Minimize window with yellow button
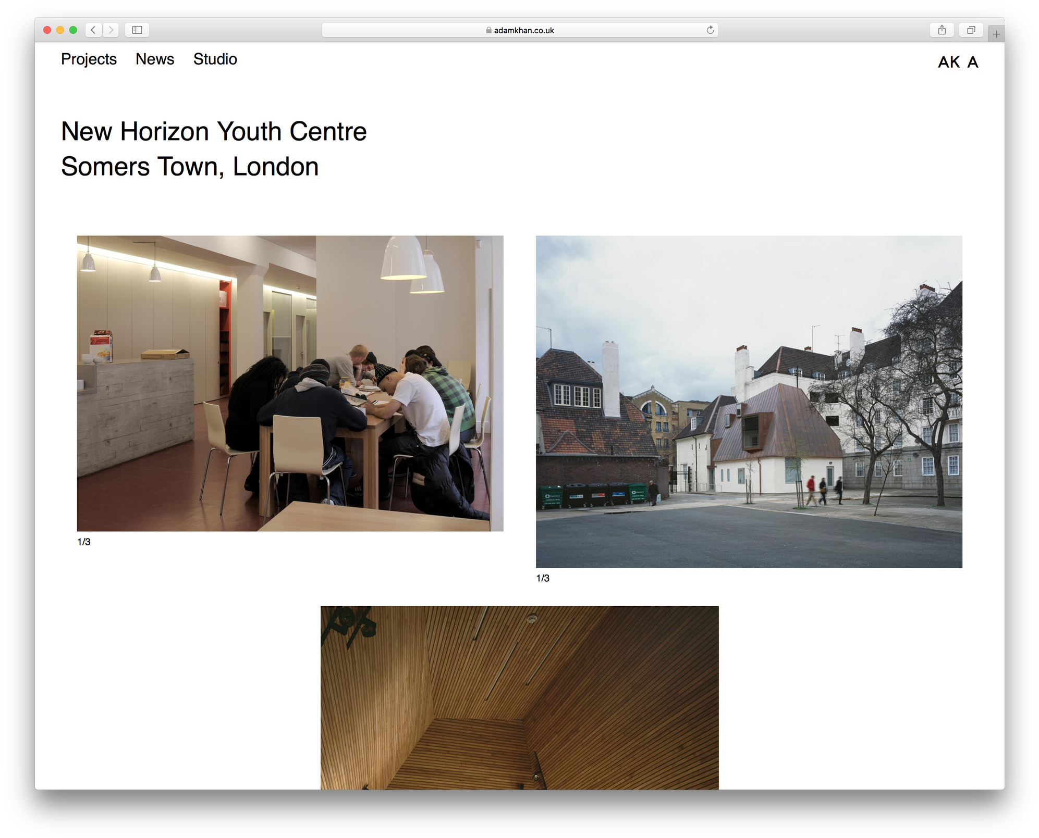Viewport: 1039px width, 838px height. [x=60, y=30]
